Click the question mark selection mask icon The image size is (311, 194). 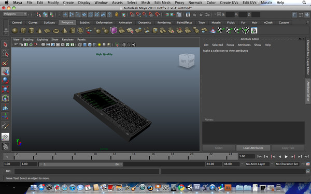[109, 14]
